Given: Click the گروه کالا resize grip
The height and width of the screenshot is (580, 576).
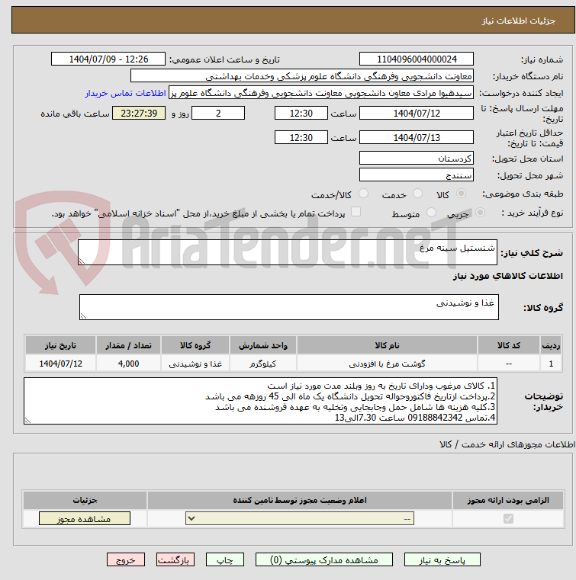Looking at the screenshot, I should 83,316.
